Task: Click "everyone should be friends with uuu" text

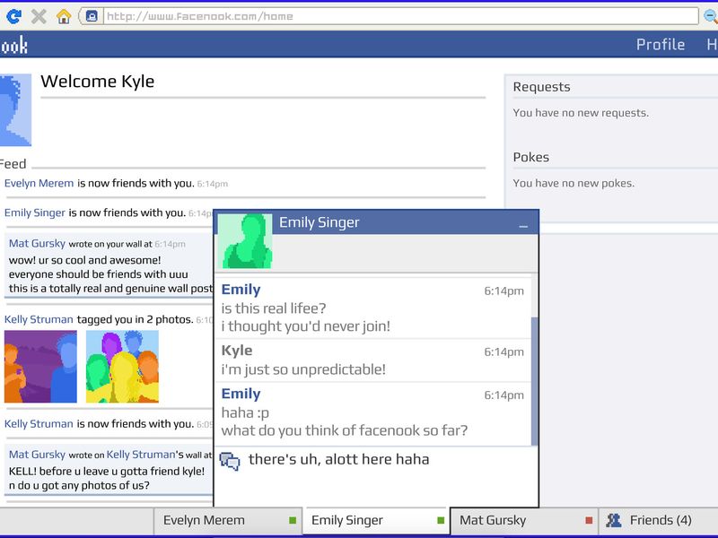Action: (x=99, y=274)
